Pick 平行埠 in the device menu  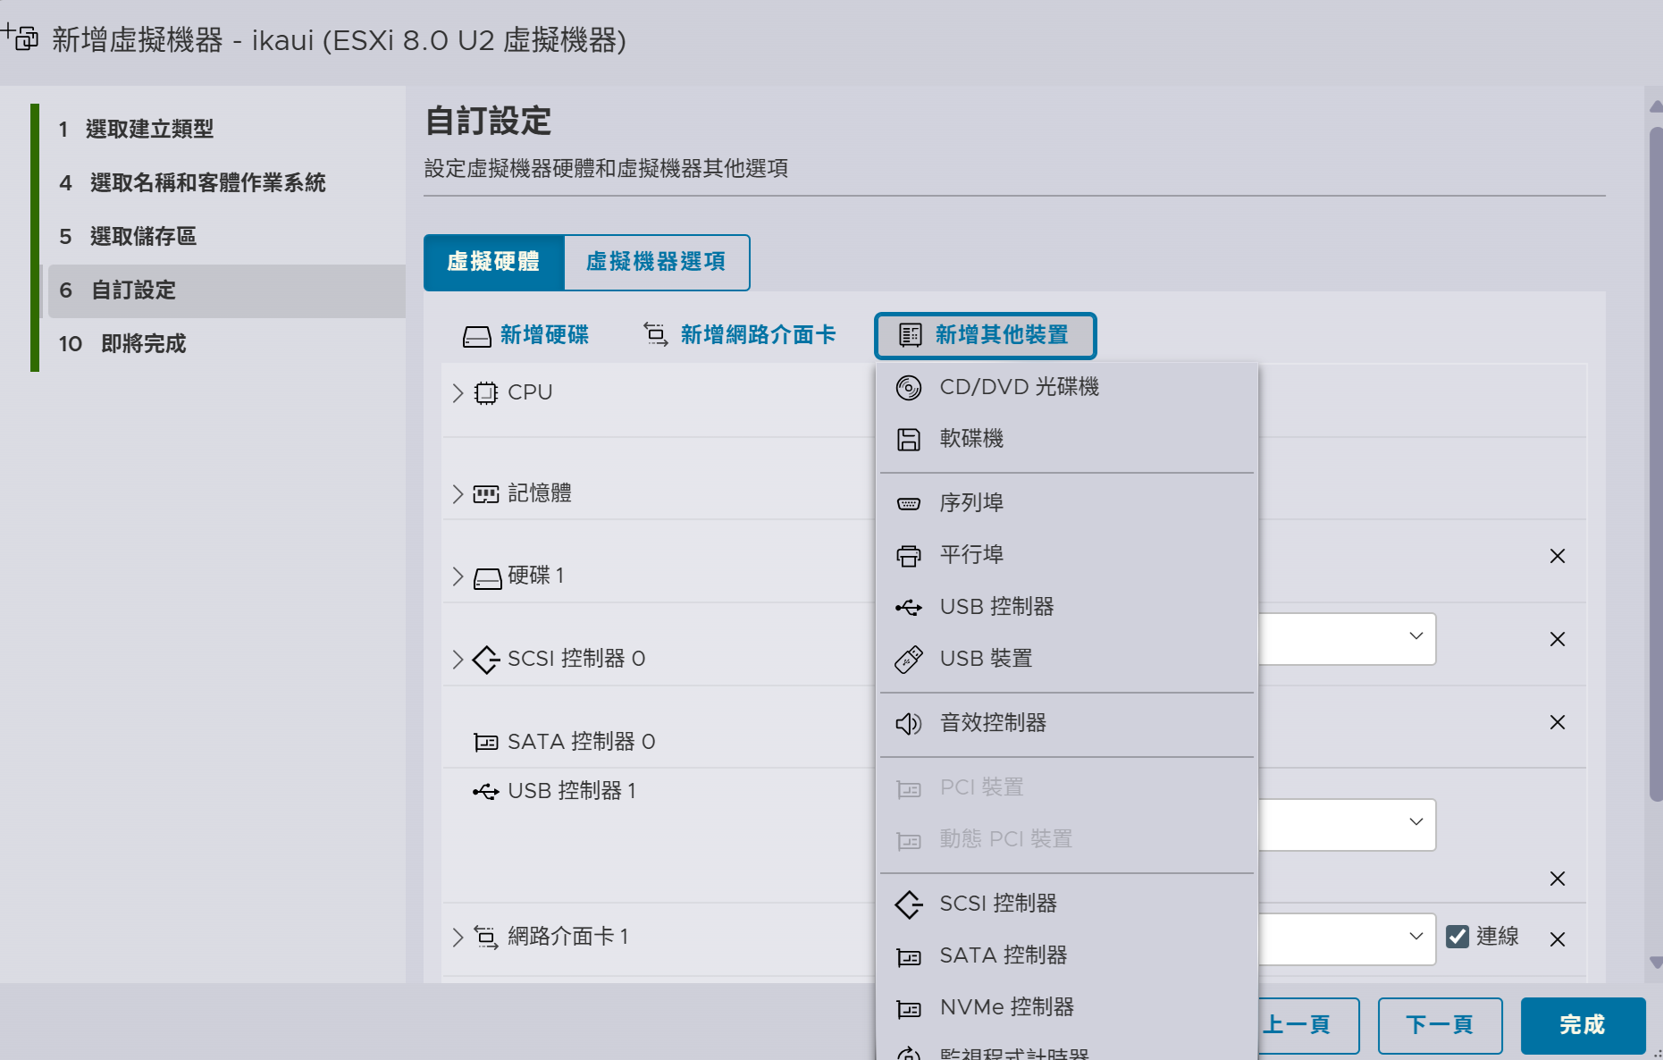coord(1067,555)
